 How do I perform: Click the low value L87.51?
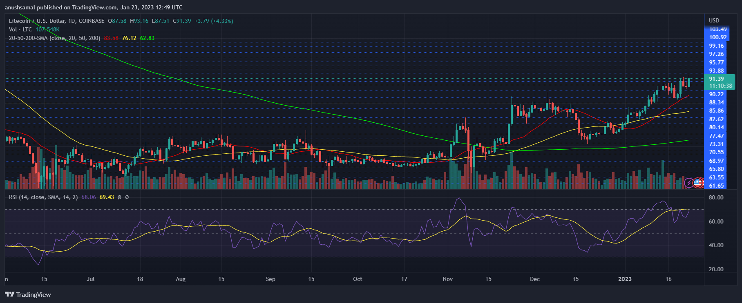161,21
